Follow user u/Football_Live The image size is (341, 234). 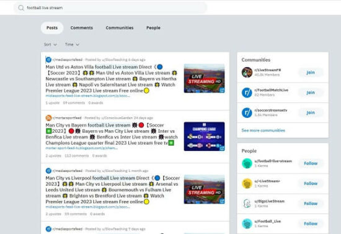311,223
